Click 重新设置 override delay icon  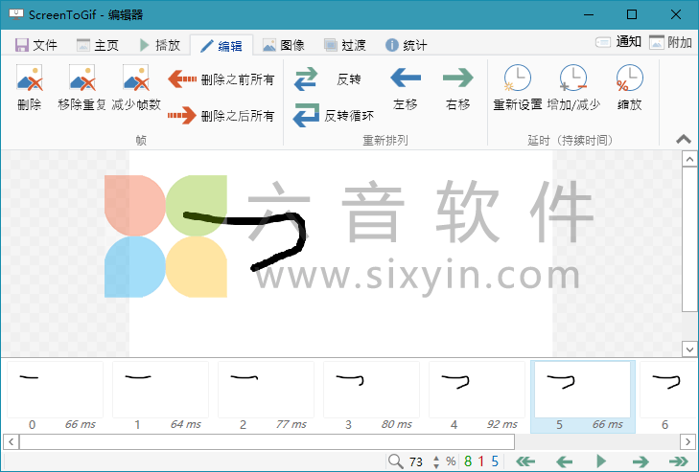(517, 78)
